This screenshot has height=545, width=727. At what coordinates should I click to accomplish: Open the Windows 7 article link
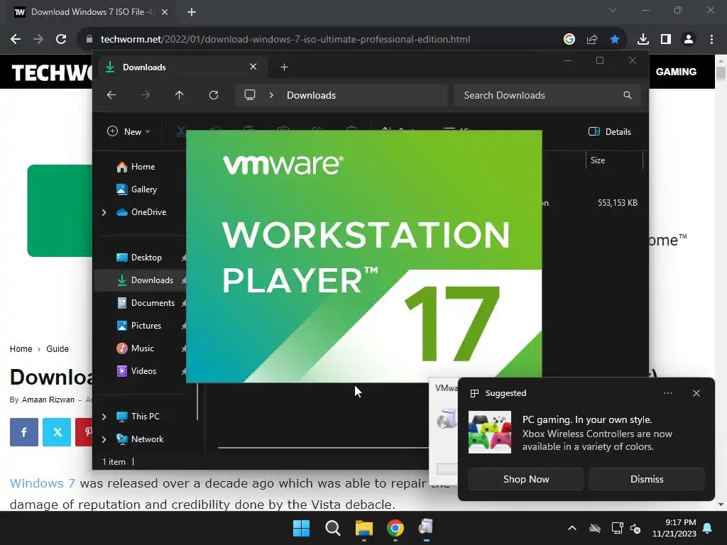[x=42, y=483]
